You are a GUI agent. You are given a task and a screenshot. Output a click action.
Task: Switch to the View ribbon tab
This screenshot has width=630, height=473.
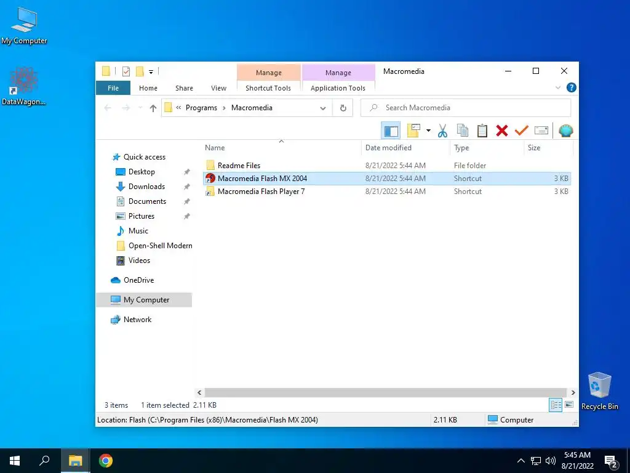(x=218, y=88)
